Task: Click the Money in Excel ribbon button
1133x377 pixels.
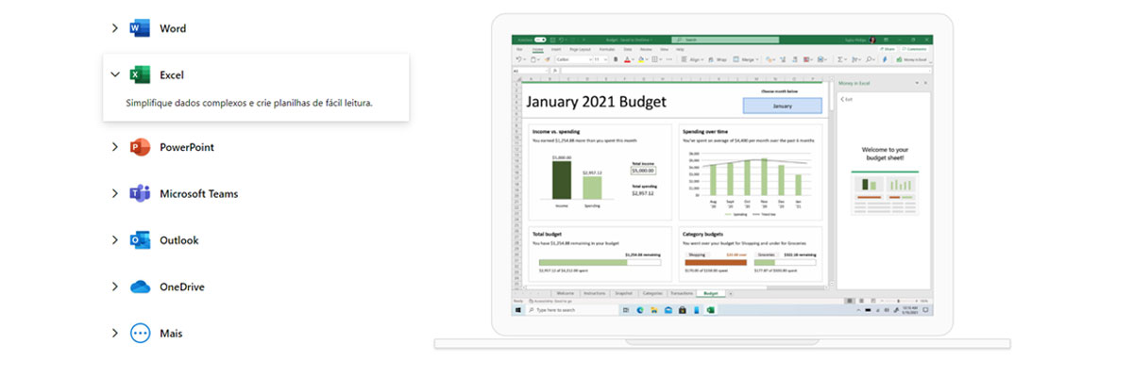Action: [910, 59]
